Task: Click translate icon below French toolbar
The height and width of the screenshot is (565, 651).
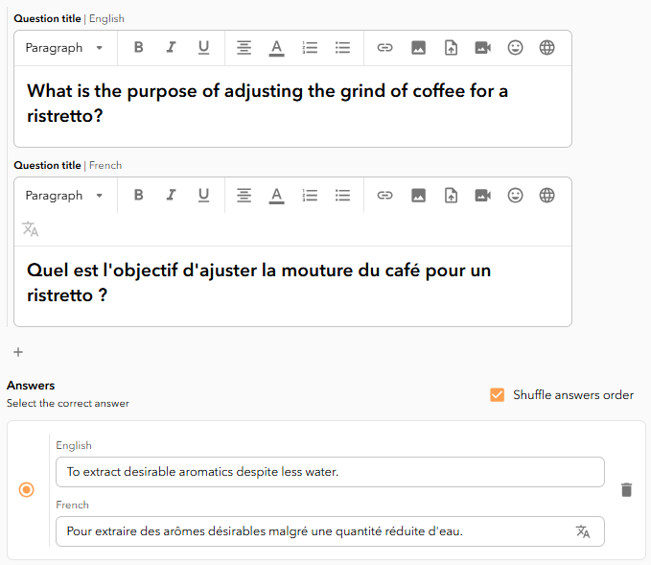Action: (31, 229)
